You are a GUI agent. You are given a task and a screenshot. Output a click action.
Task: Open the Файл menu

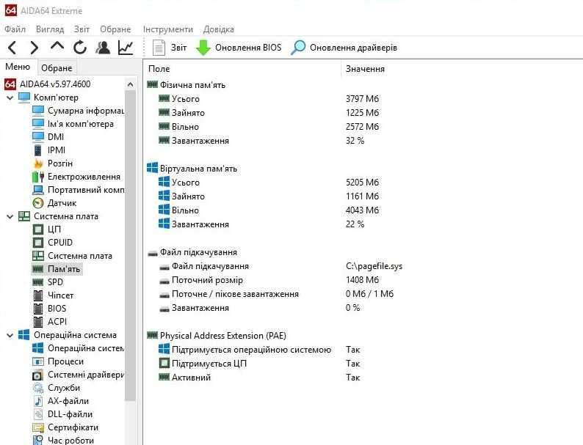coord(15,29)
